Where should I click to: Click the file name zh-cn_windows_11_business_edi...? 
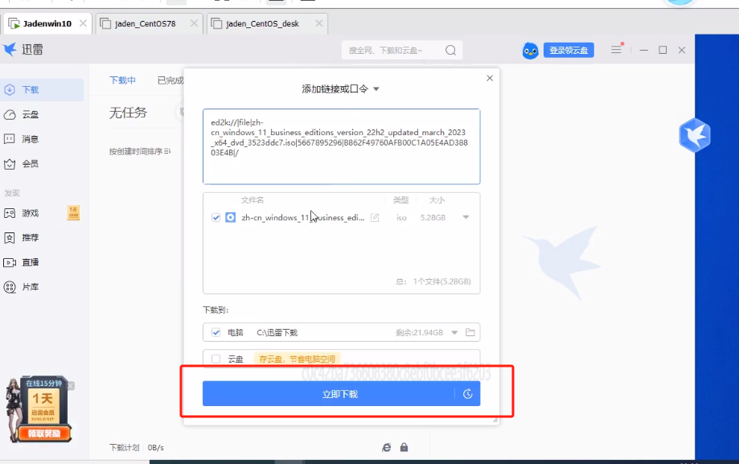click(303, 217)
